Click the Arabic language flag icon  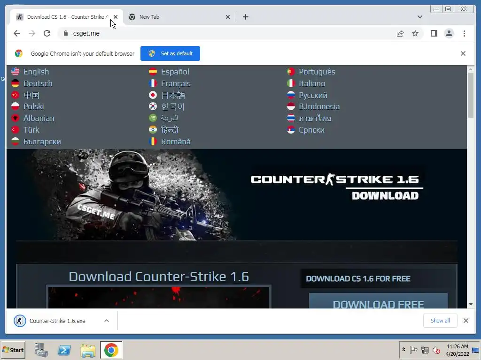(x=153, y=118)
